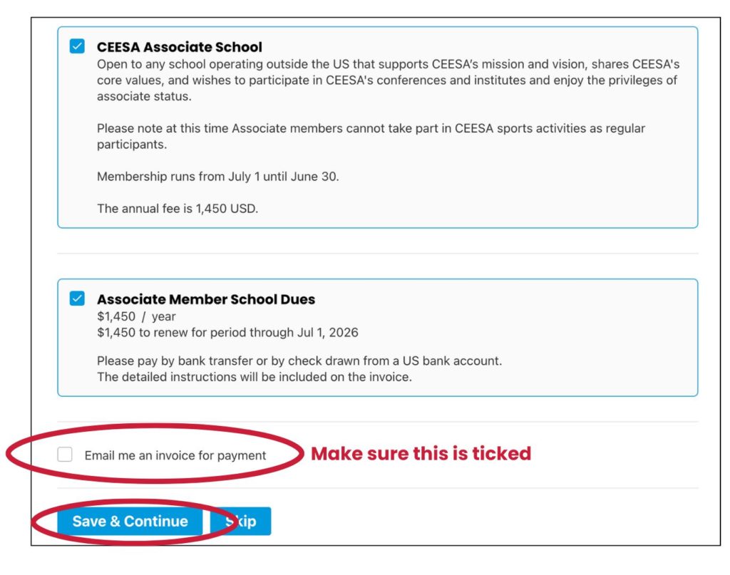730x575 pixels.
Task: Uncheck the Associate Member School Dues checkbox
Action: pyautogui.click(x=77, y=299)
